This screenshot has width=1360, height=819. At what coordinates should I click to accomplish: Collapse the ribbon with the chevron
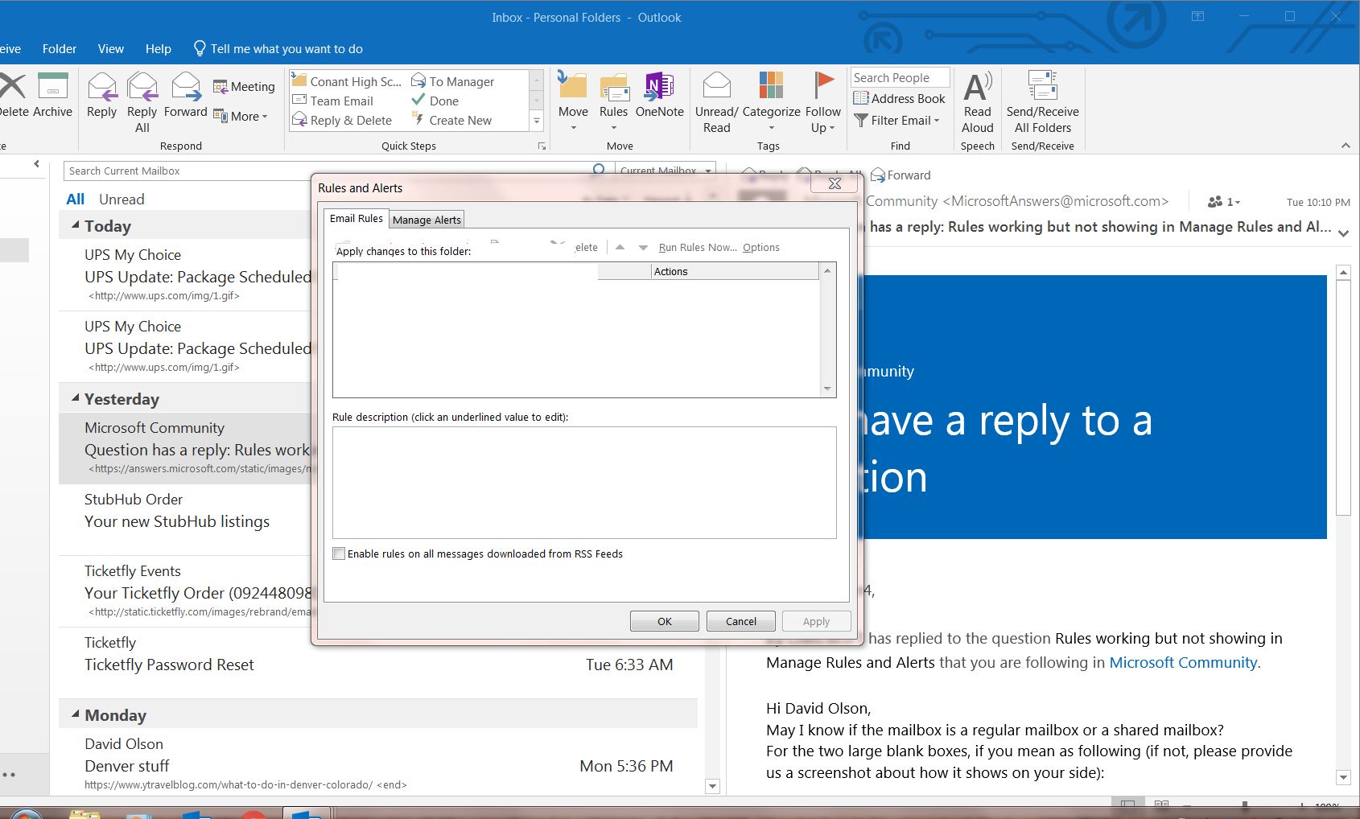[x=1346, y=146]
